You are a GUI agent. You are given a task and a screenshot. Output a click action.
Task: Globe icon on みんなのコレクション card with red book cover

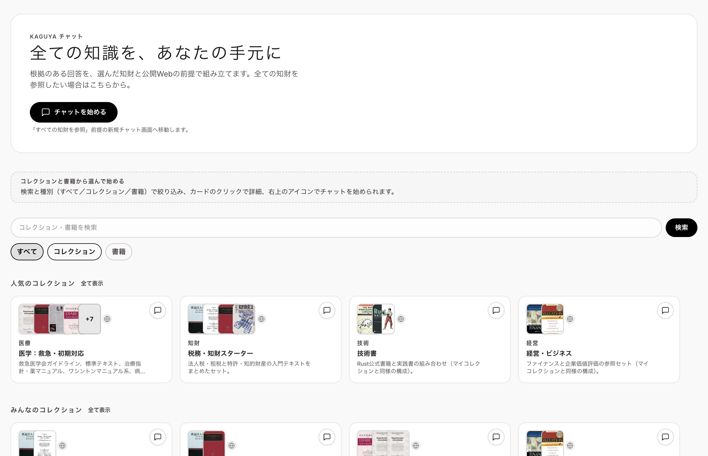click(x=232, y=446)
